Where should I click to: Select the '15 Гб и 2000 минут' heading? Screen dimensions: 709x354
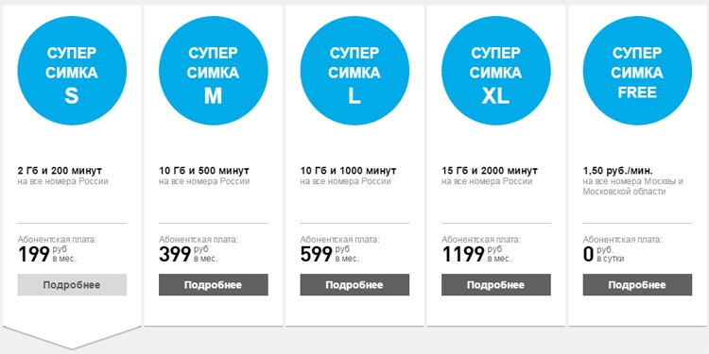coord(490,171)
